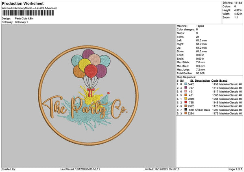The width and height of the screenshot is (244, 172).
Task: Click the Stitches count '16183'
Action: click(x=238, y=3)
